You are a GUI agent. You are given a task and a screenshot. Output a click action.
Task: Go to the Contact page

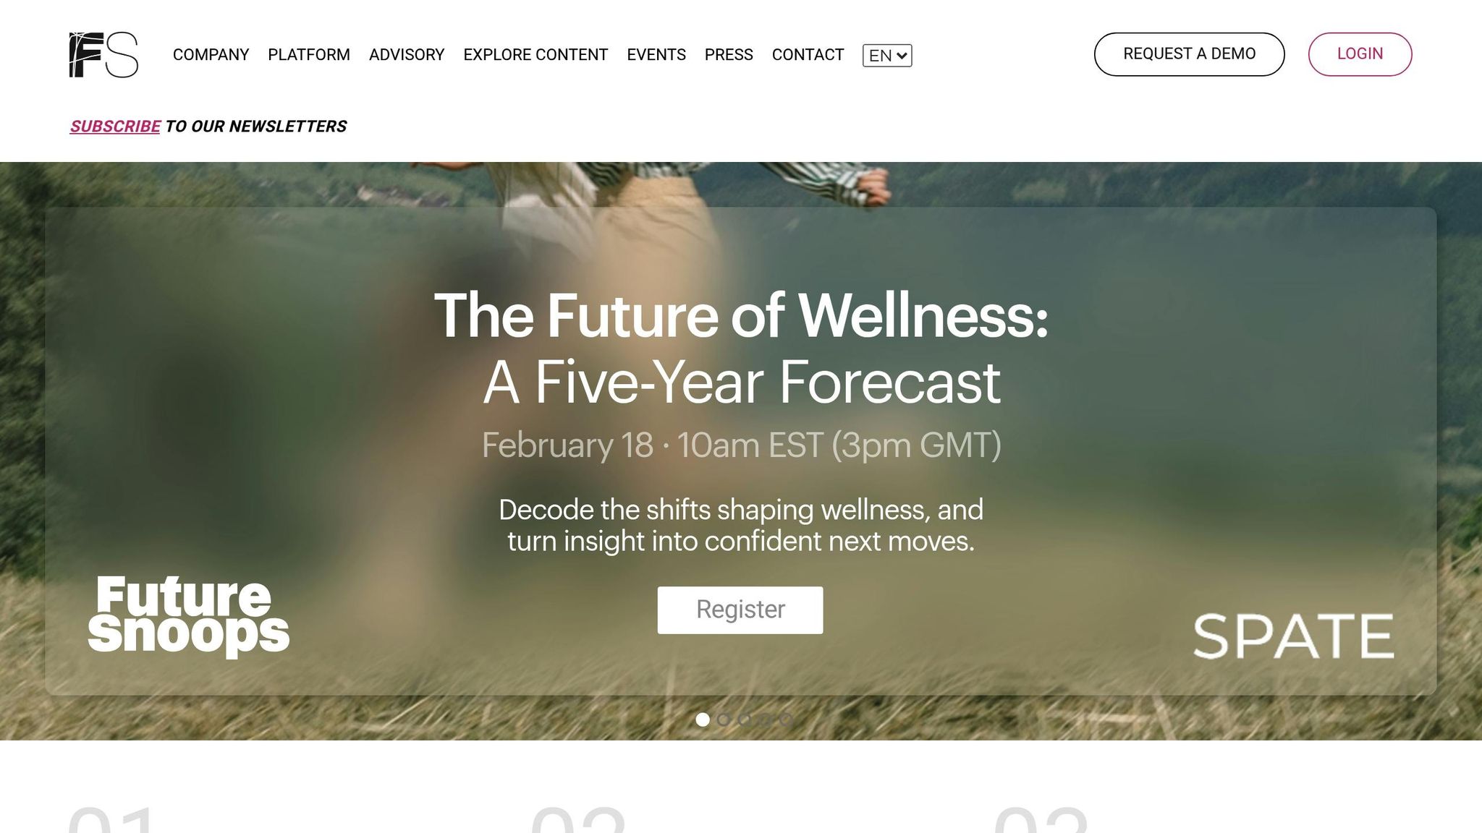click(808, 55)
